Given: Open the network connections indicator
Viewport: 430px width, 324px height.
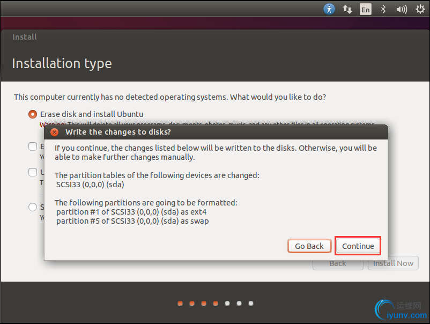Looking at the screenshot, I should tap(347, 9).
